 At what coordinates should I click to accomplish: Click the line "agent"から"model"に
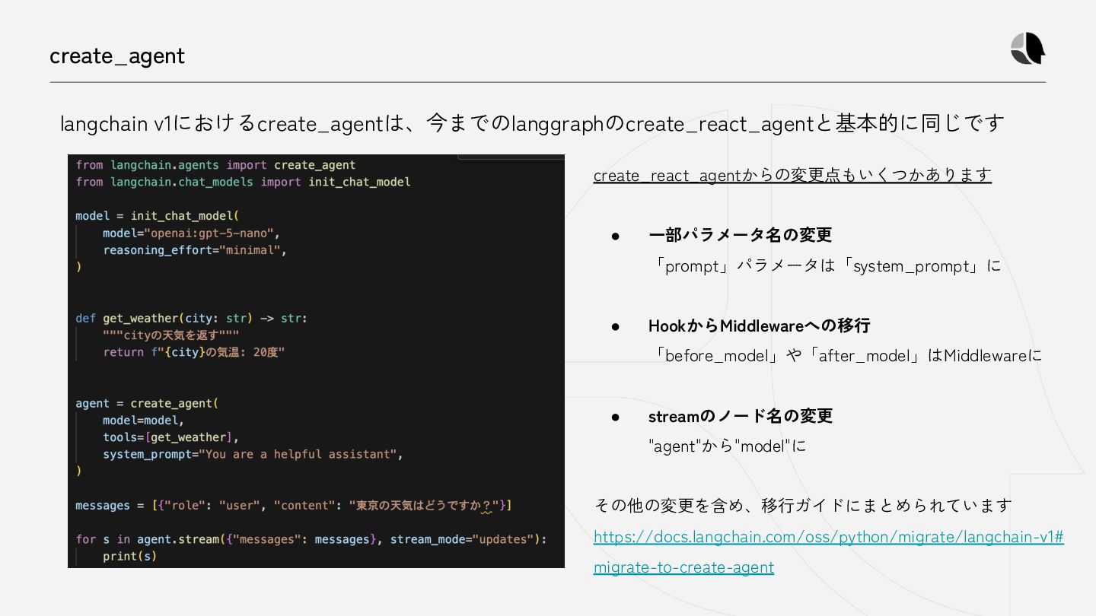727,446
